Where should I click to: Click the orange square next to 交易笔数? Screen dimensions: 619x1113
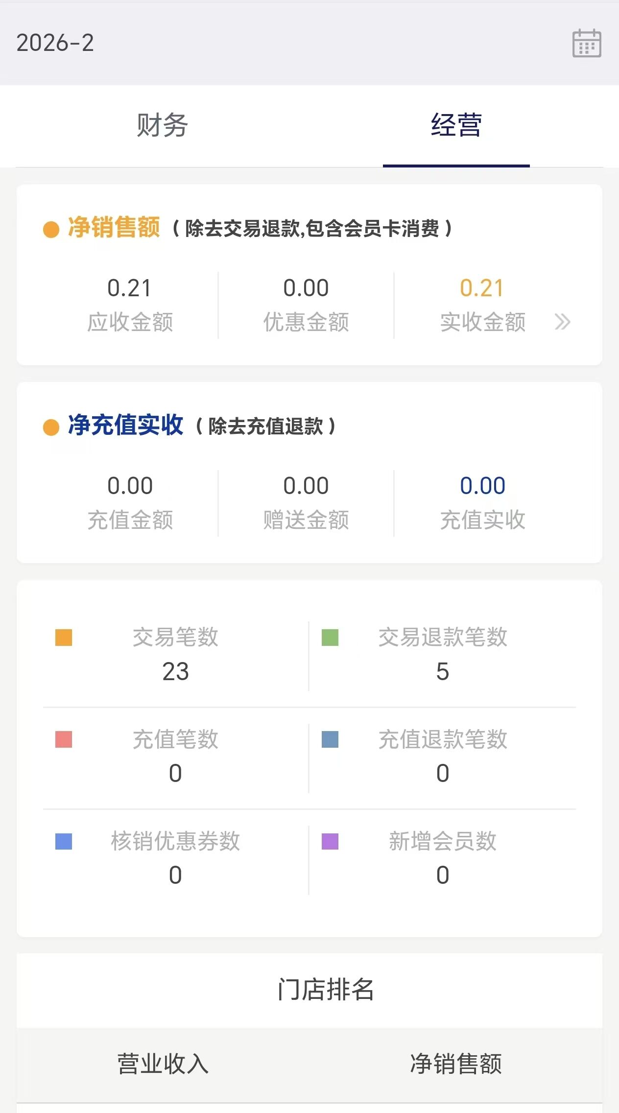tap(64, 638)
